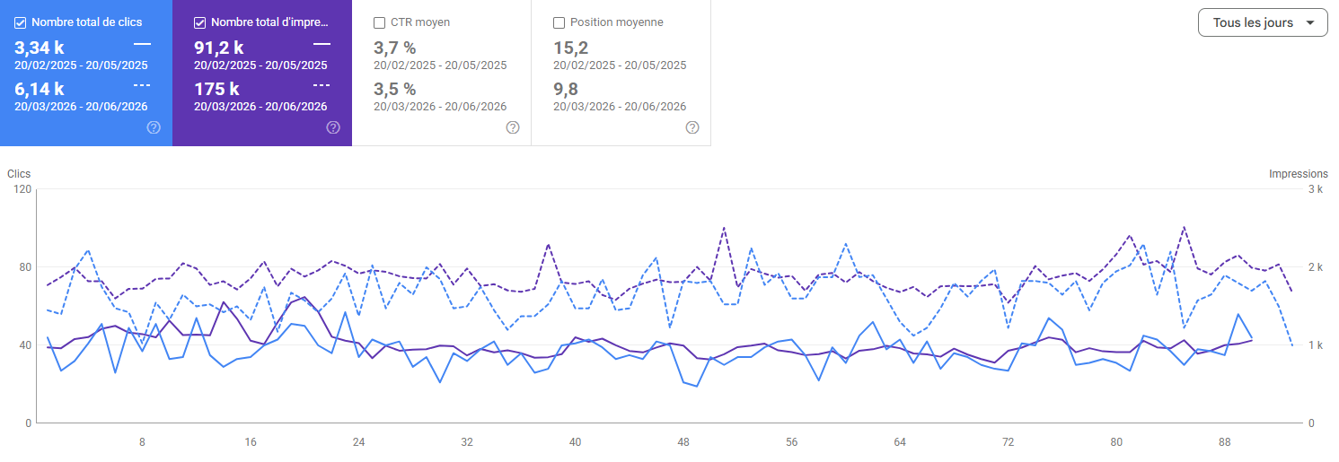This screenshot has width=1339, height=462.
Task: Select the 175 k impressions value
Action: click(216, 89)
